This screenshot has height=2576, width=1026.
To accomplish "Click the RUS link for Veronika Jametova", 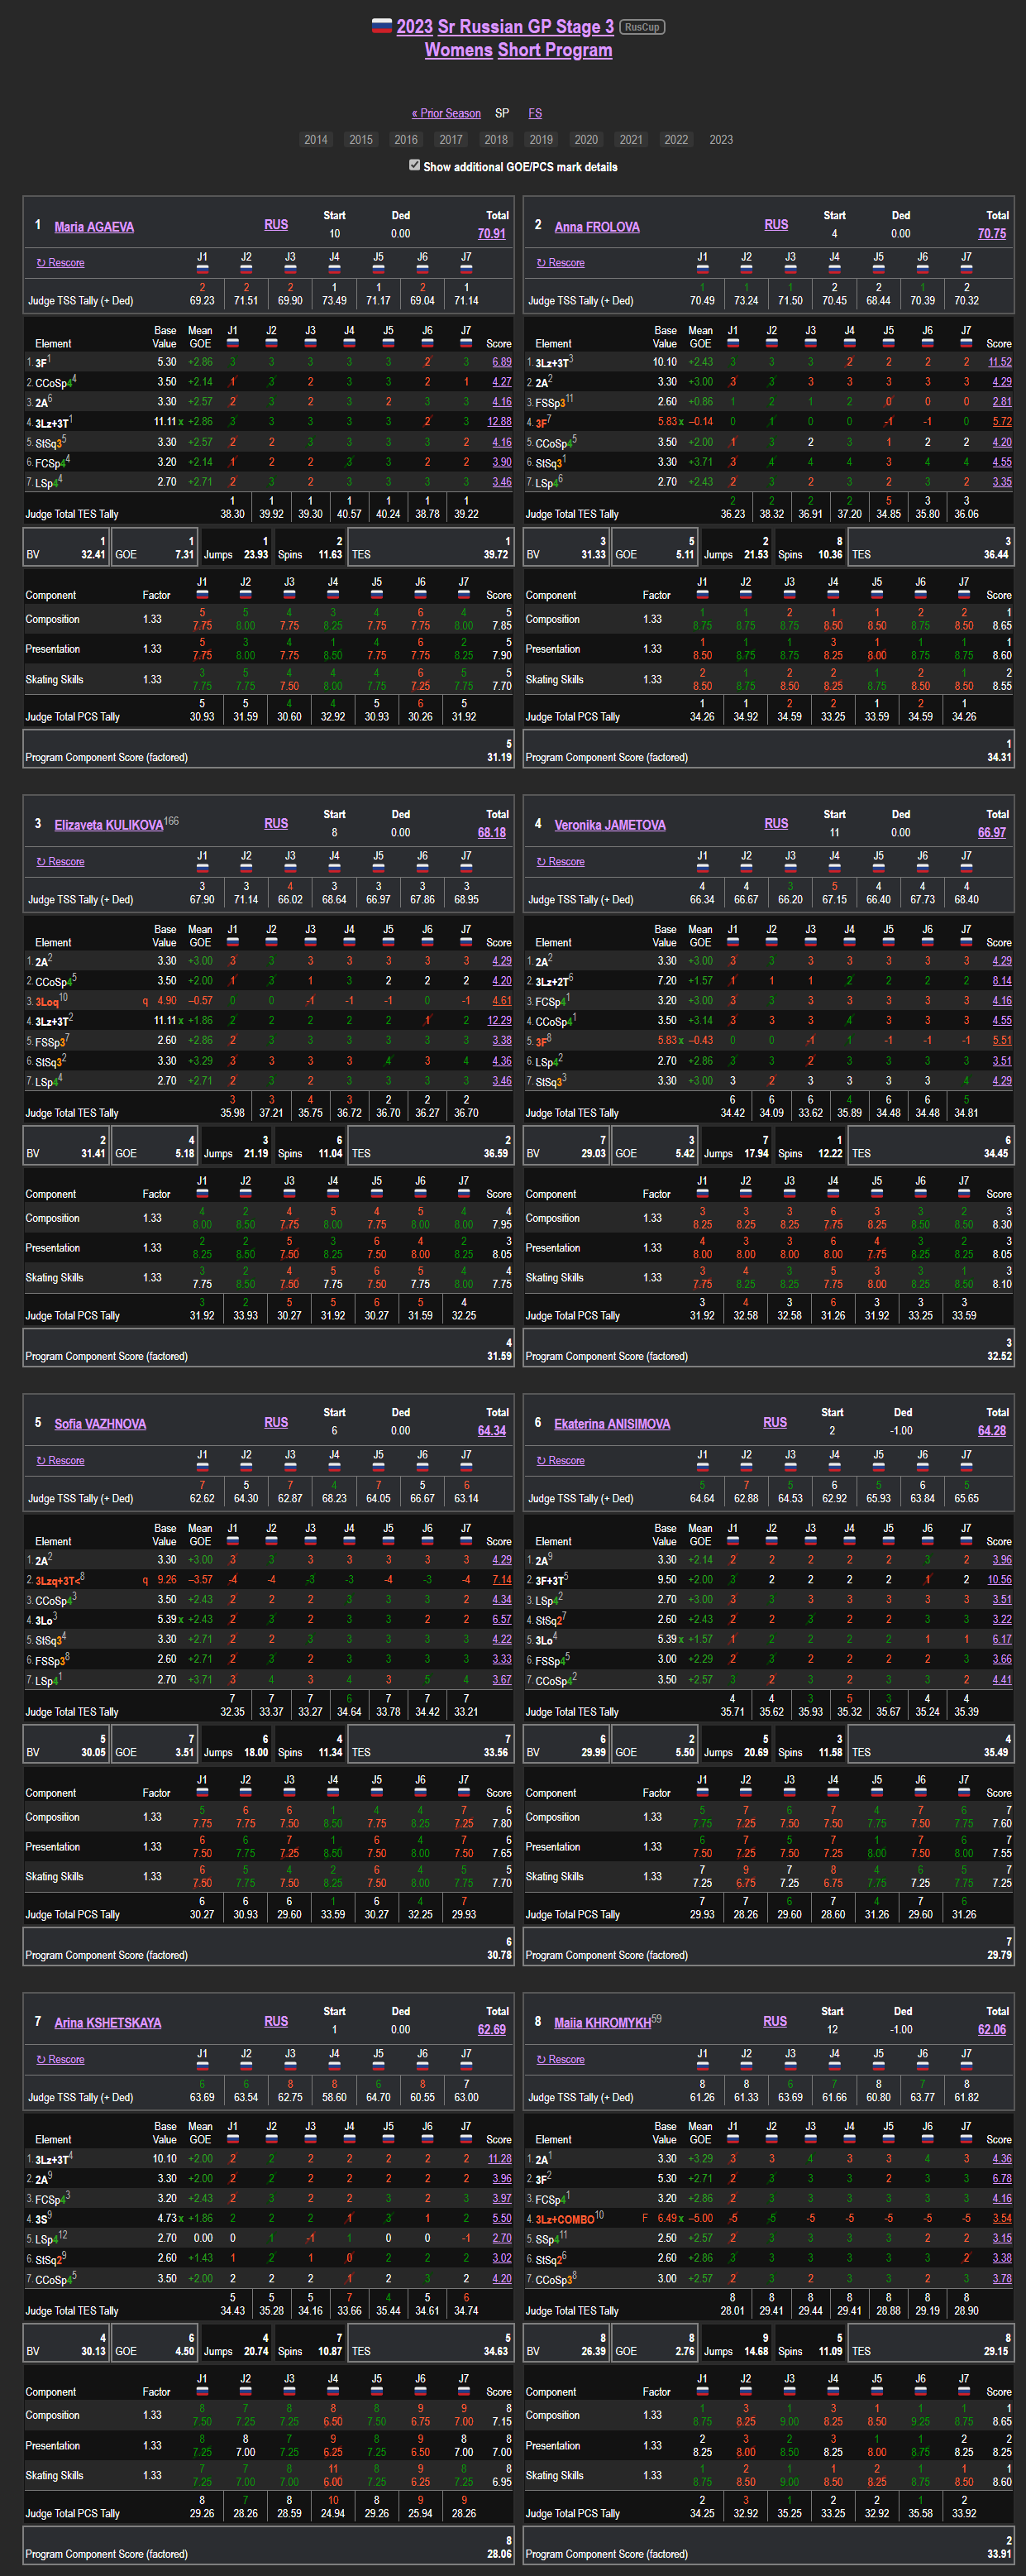I will pos(776,824).
